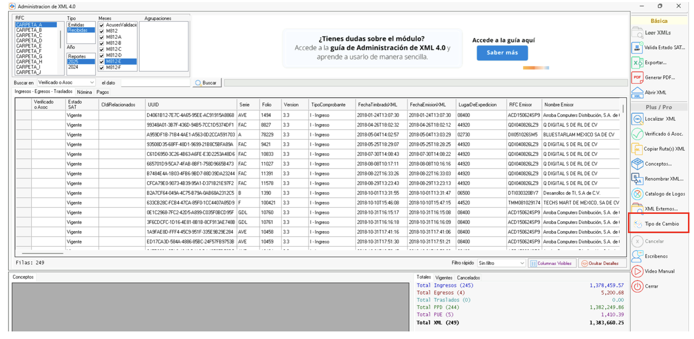The image size is (694, 339).
Task: Uncheck the M812-A month checkbox
Action: (x=102, y=37)
